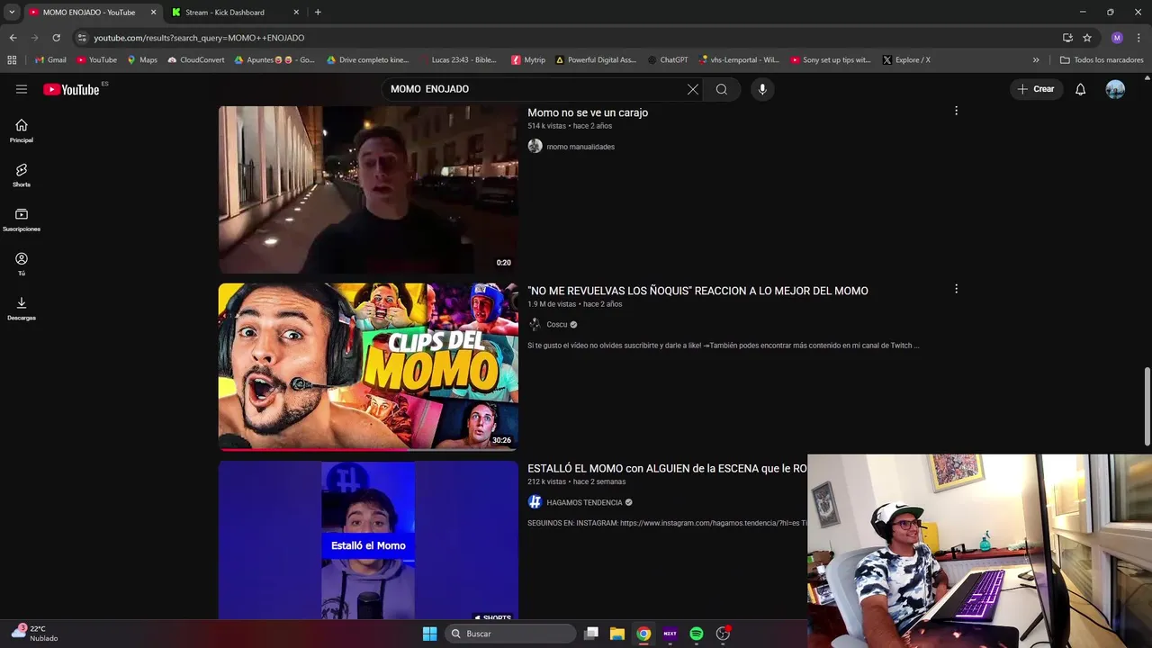Play the Estalló el Momo thumbnail
Image resolution: width=1152 pixels, height=648 pixels.
coord(368,540)
